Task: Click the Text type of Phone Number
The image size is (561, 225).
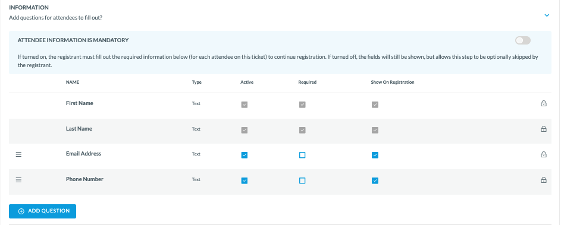Action: click(x=196, y=180)
